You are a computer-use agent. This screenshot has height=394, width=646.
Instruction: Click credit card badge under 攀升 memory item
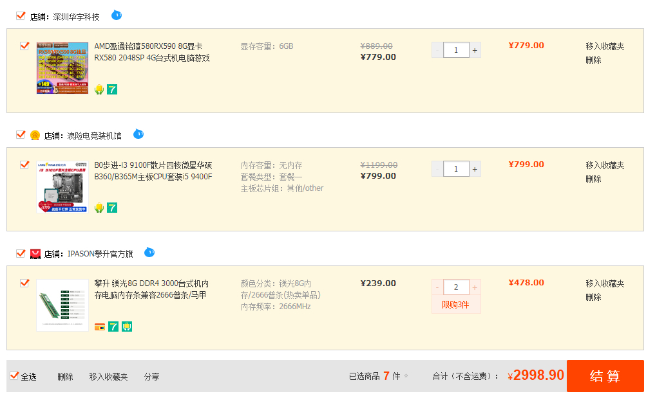click(x=100, y=327)
